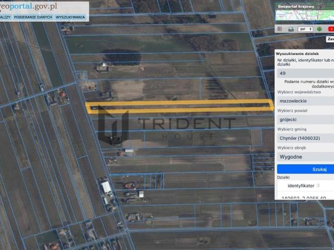Expand the gmina dropdown showing Chynów

tap(305, 137)
